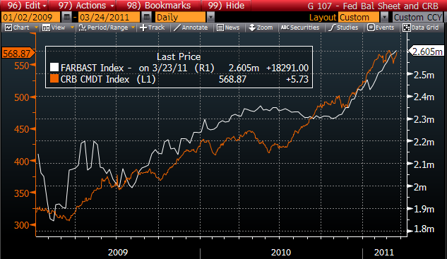Click the 2010 time axis label
This screenshot has width=447, height=259.
pyautogui.click(x=281, y=252)
